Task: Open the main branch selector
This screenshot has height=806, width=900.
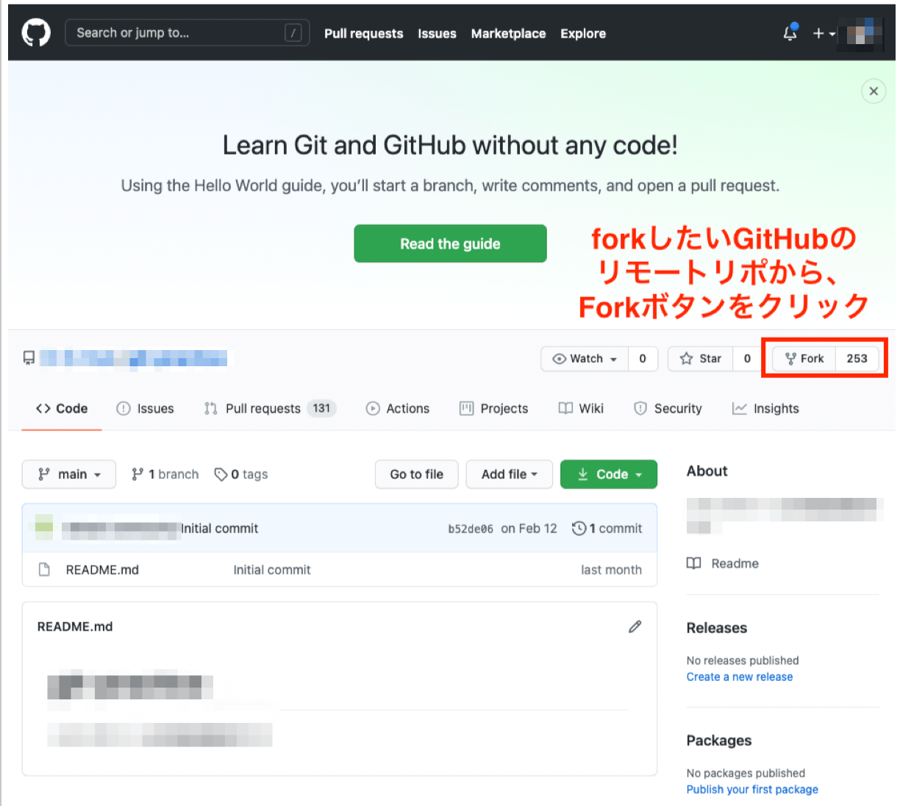Action: point(69,474)
